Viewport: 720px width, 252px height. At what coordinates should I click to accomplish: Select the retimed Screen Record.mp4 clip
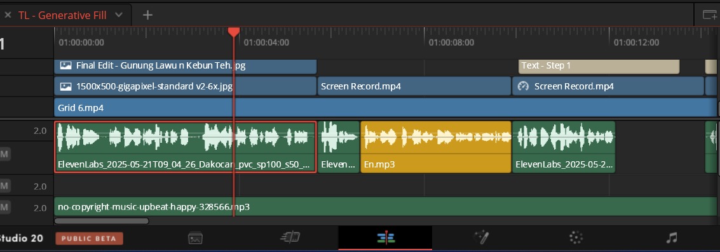click(608, 86)
